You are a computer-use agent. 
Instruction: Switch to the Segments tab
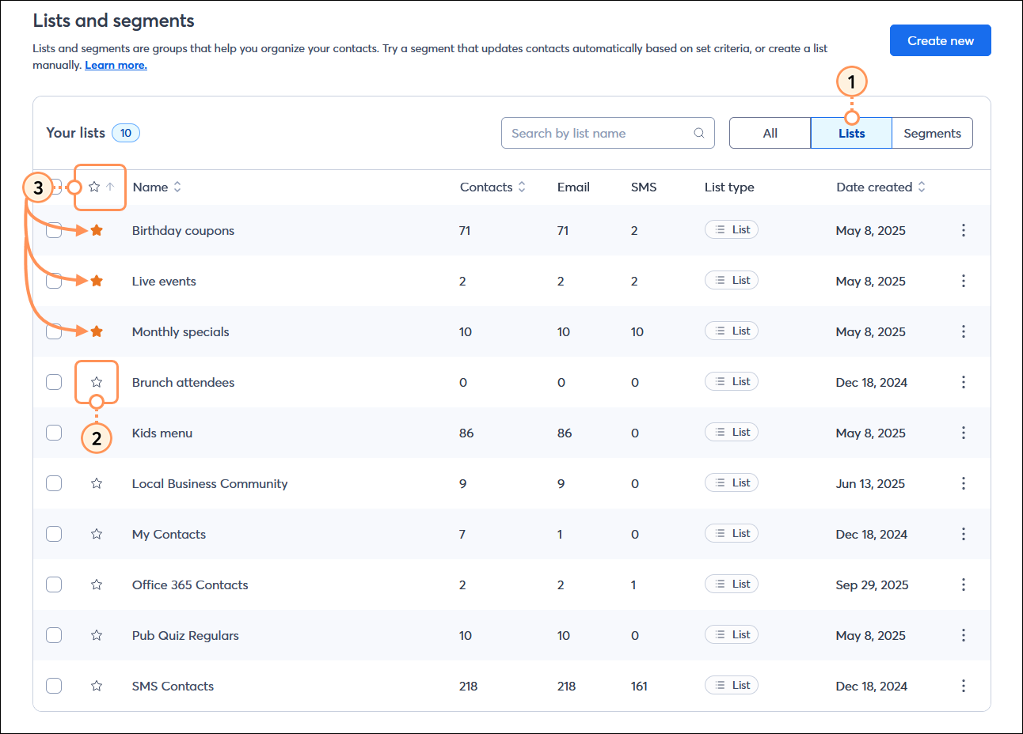click(932, 133)
